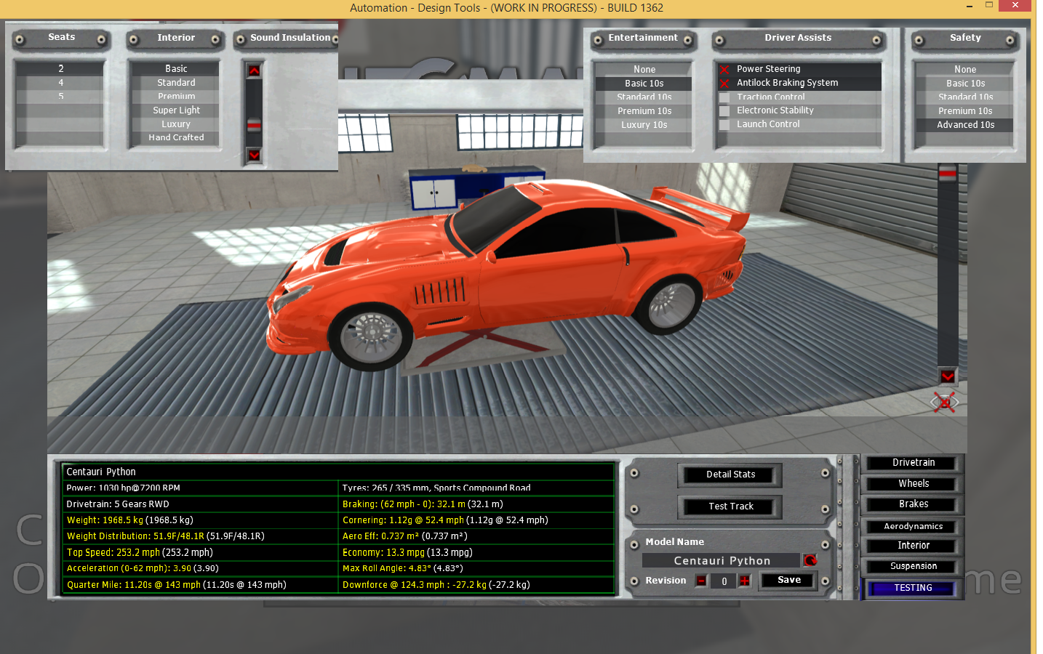Click the crossed-out eye visibility icon
This screenshot has width=1043, height=654.
tap(944, 402)
